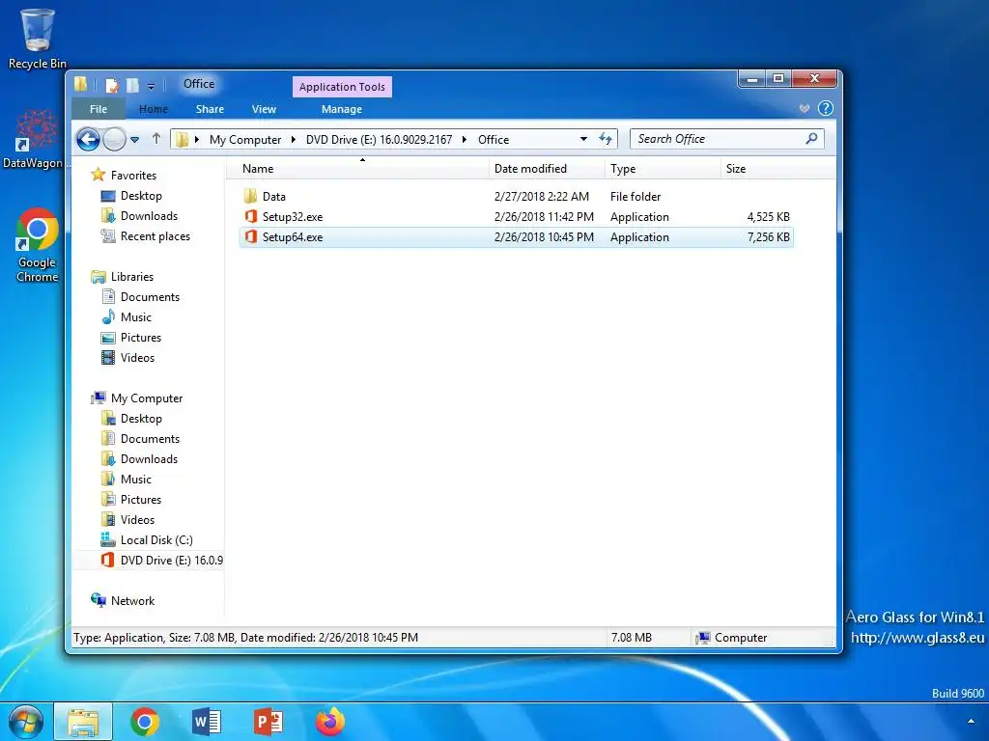Launch Firefox from the taskbar
Image resolution: width=989 pixels, height=741 pixels.
330,722
